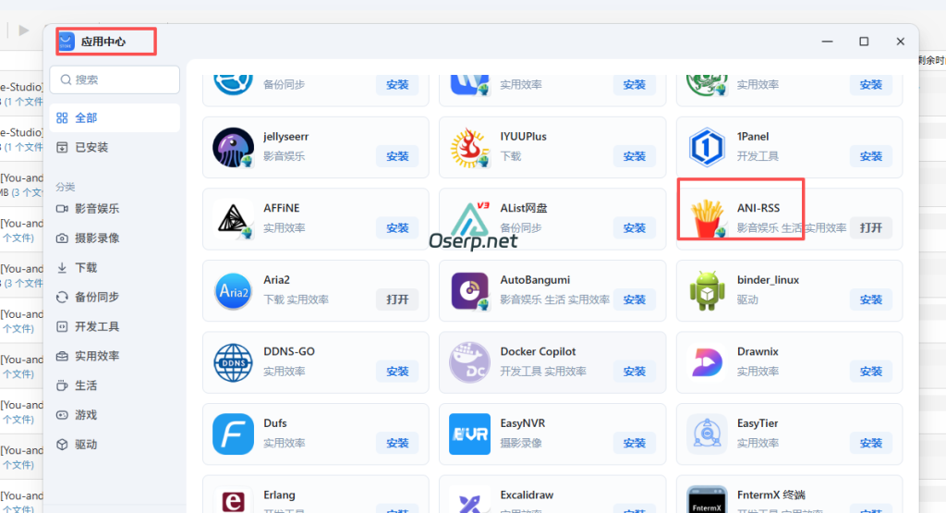Screen dimensions: 946x513
Task: Click the Dufs blue F icon
Action: pyautogui.click(x=233, y=434)
